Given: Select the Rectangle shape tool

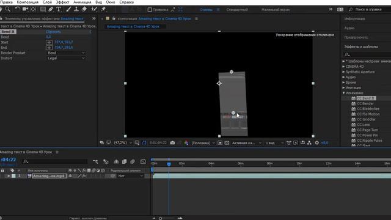Looking at the screenshot, I should click(x=43, y=9).
